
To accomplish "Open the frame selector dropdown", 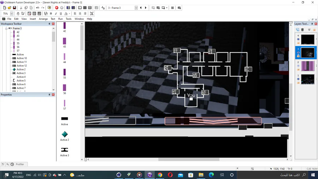I will [x=136, y=8].
